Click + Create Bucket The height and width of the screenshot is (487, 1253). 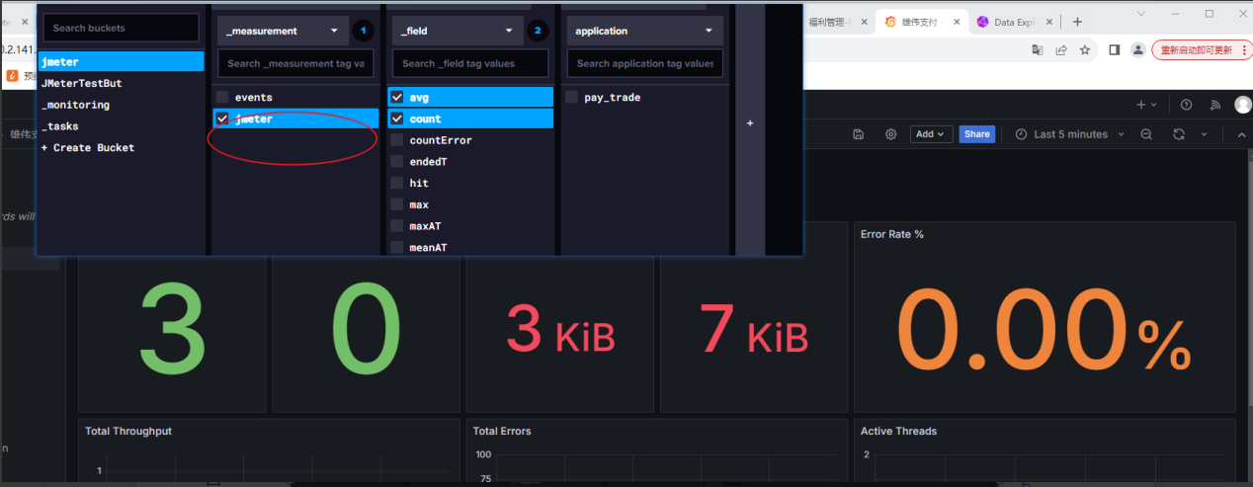pos(88,148)
